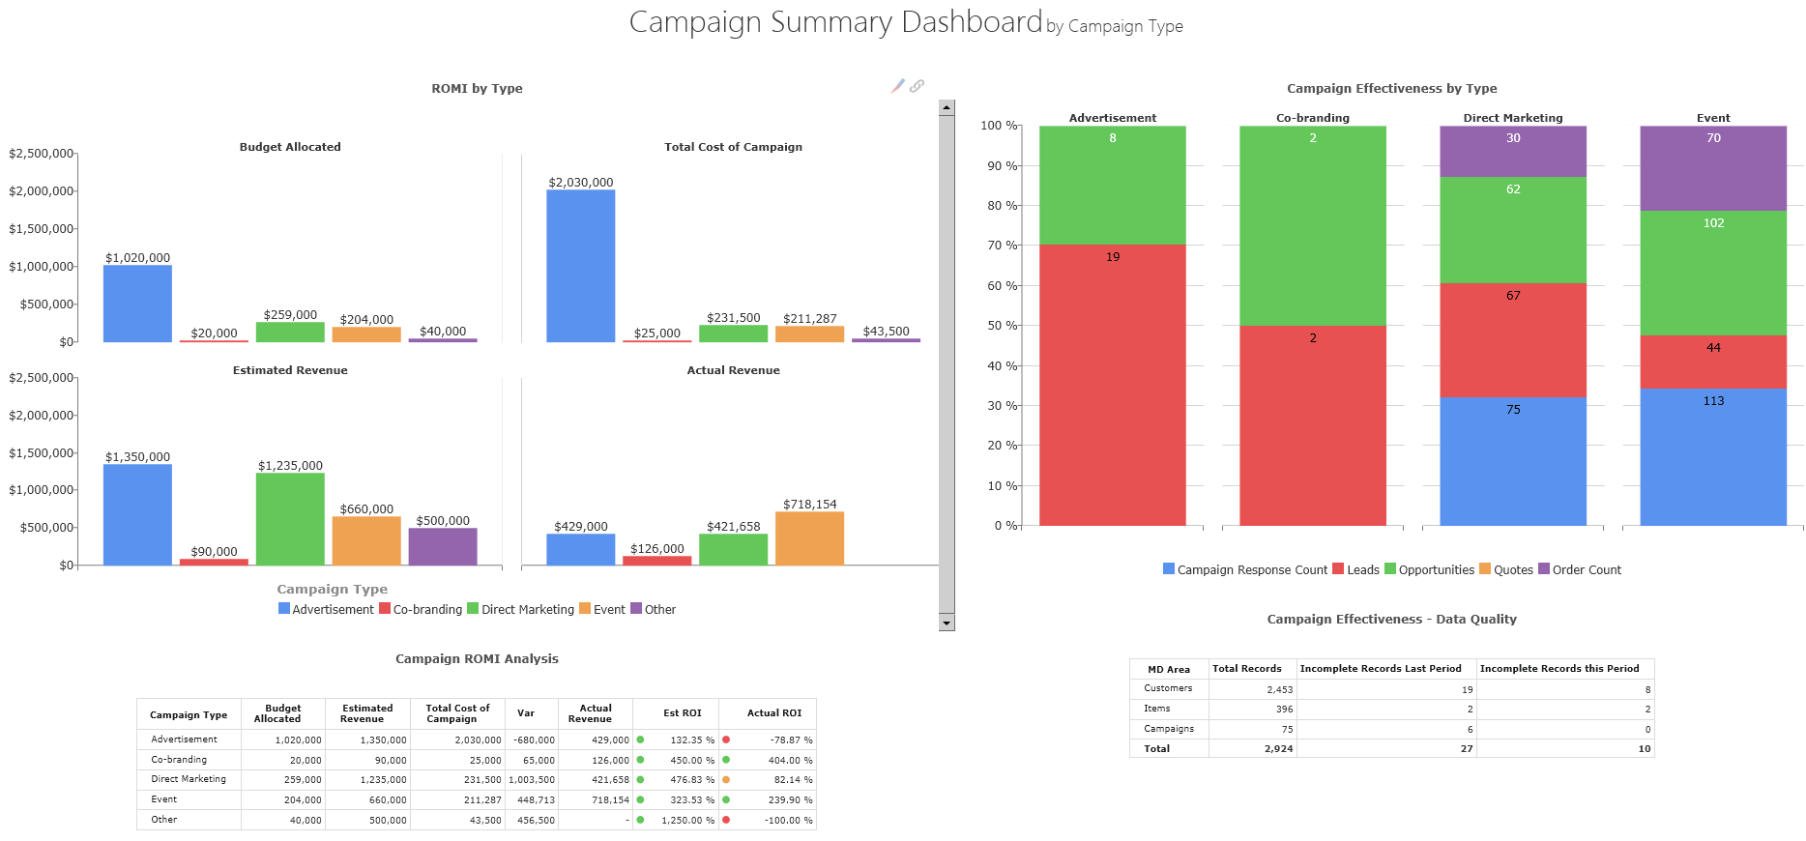Click the orange Event legend swatch in ROMI legend
The height and width of the screenshot is (841, 1806).
click(585, 608)
